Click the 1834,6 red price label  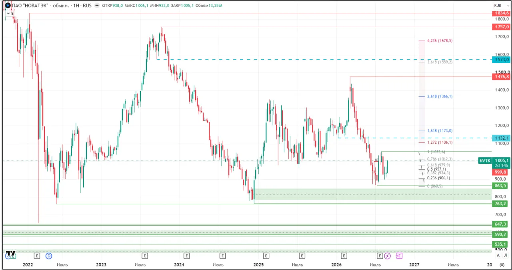(501, 13)
